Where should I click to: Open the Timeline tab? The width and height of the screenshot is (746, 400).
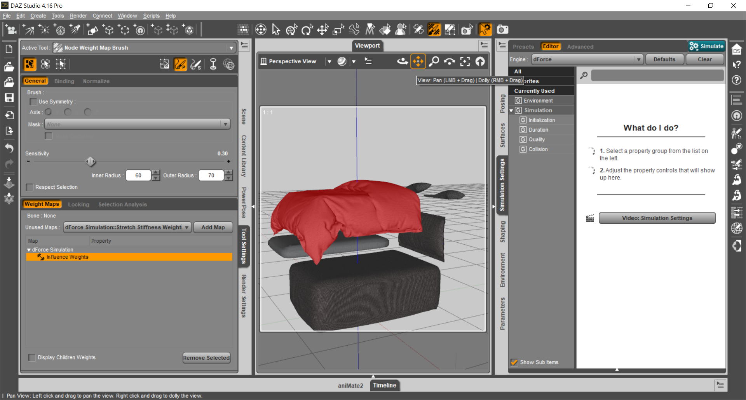(x=385, y=385)
